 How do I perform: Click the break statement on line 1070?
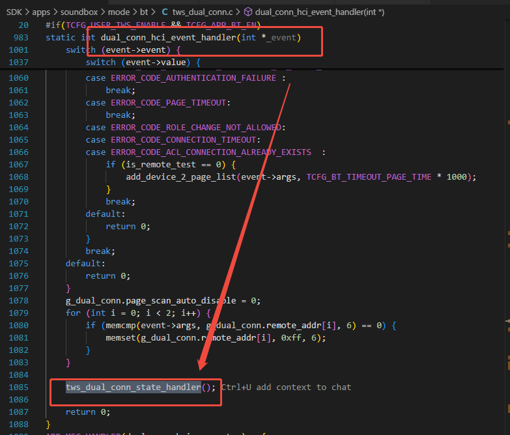click(x=120, y=202)
